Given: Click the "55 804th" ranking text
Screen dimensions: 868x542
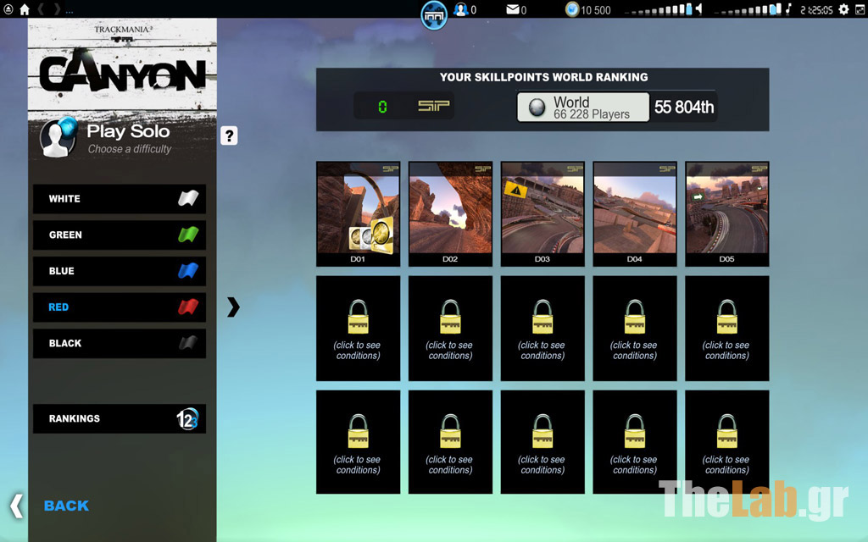Looking at the screenshot, I should [x=684, y=107].
